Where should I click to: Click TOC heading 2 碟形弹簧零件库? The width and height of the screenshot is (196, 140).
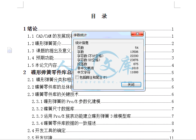point(47,72)
